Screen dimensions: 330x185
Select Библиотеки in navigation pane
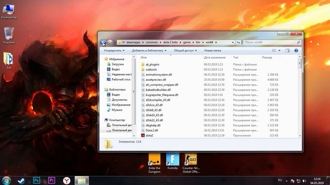pyautogui.click(x=117, y=89)
